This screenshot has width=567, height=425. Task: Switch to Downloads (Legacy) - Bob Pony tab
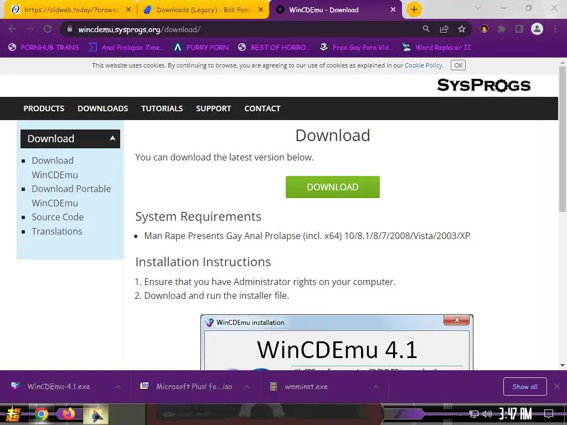point(203,10)
